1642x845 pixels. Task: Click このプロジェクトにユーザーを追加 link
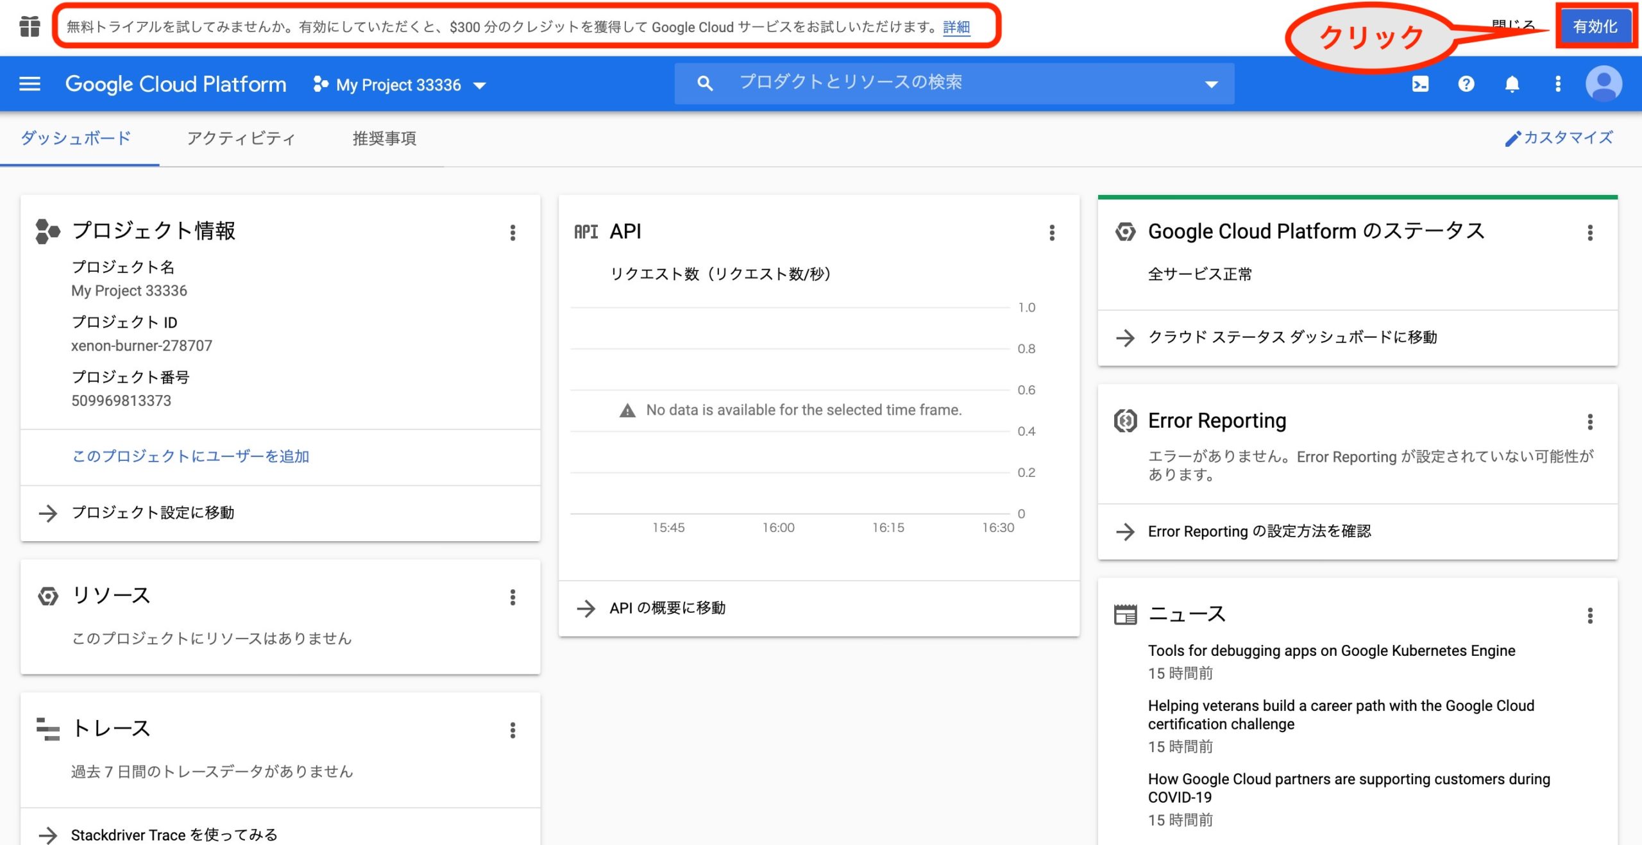coord(190,456)
